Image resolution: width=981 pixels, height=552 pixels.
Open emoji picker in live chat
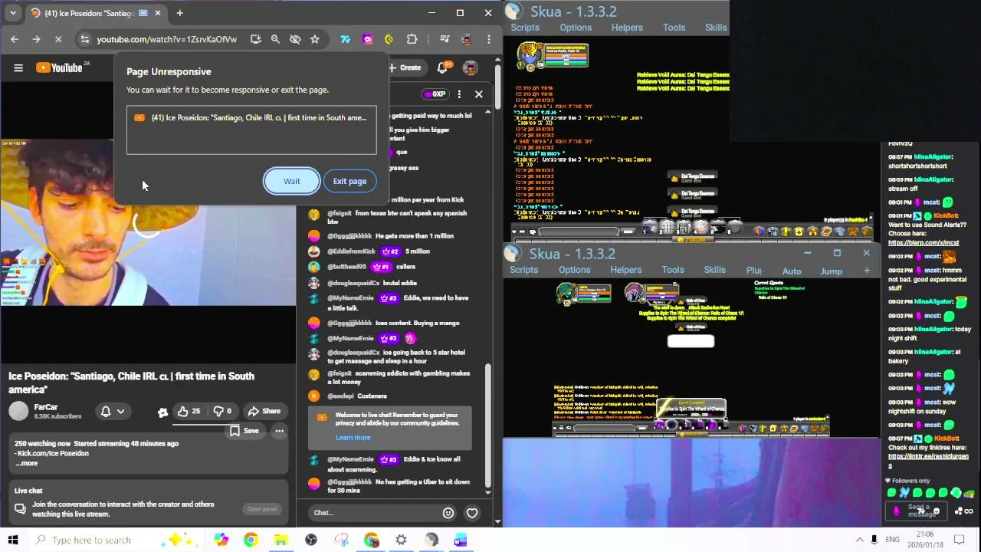[448, 513]
